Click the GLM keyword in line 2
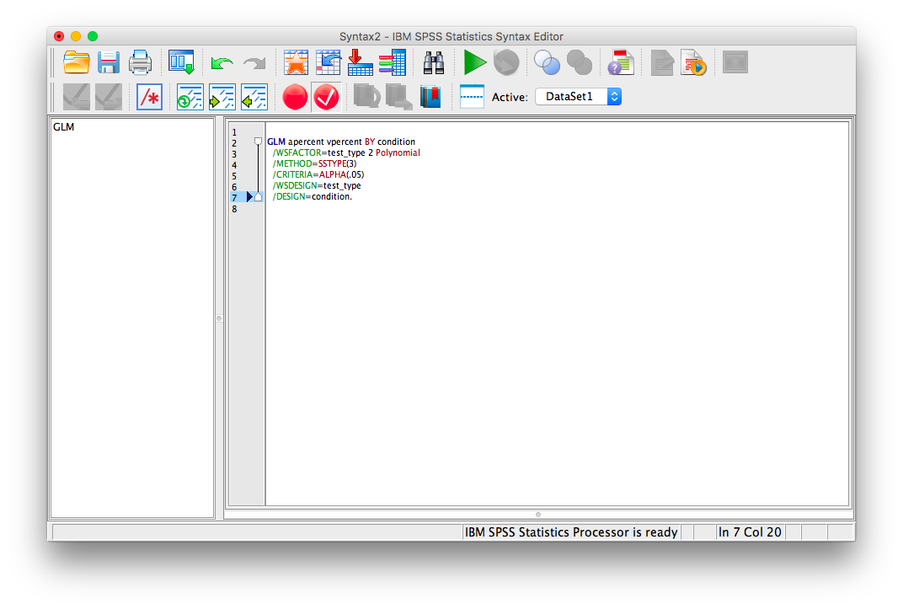 click(276, 142)
